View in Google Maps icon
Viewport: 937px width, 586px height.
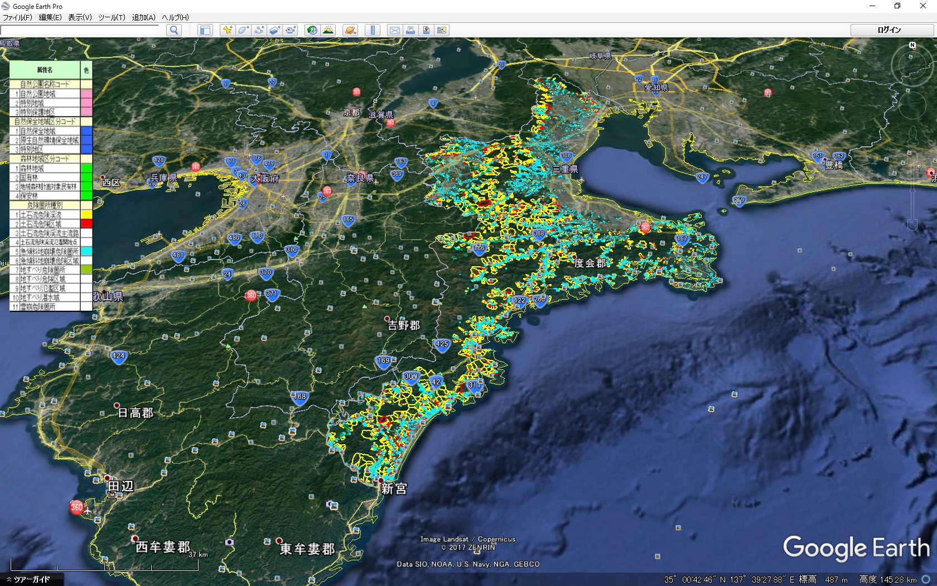tap(442, 30)
